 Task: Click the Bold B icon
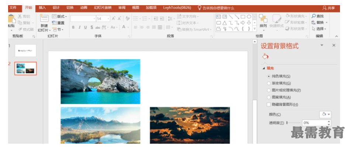pyautogui.click(x=73, y=27)
